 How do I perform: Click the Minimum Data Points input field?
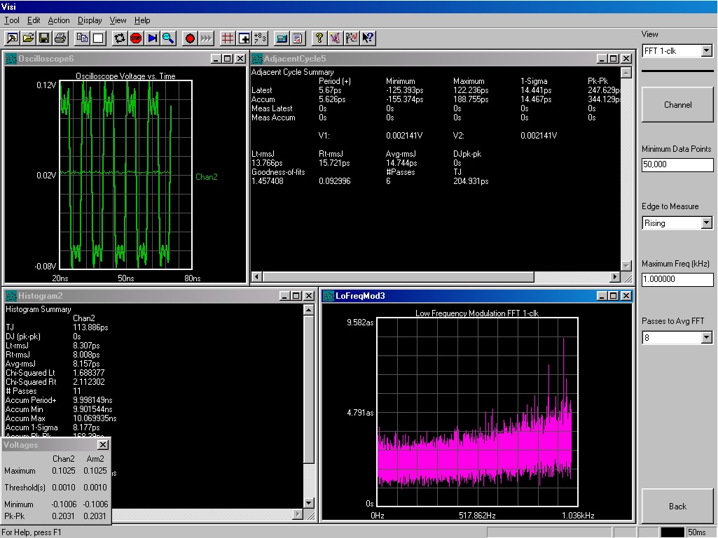[677, 164]
